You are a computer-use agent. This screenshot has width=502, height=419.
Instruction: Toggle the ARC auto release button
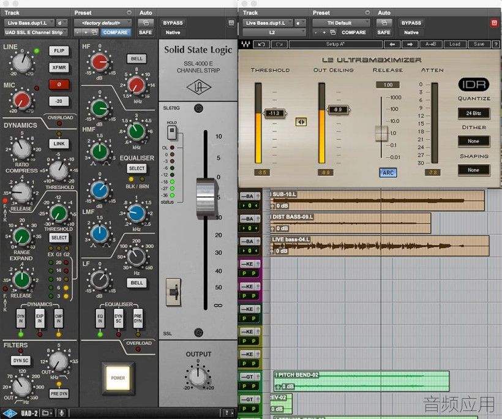pos(388,173)
